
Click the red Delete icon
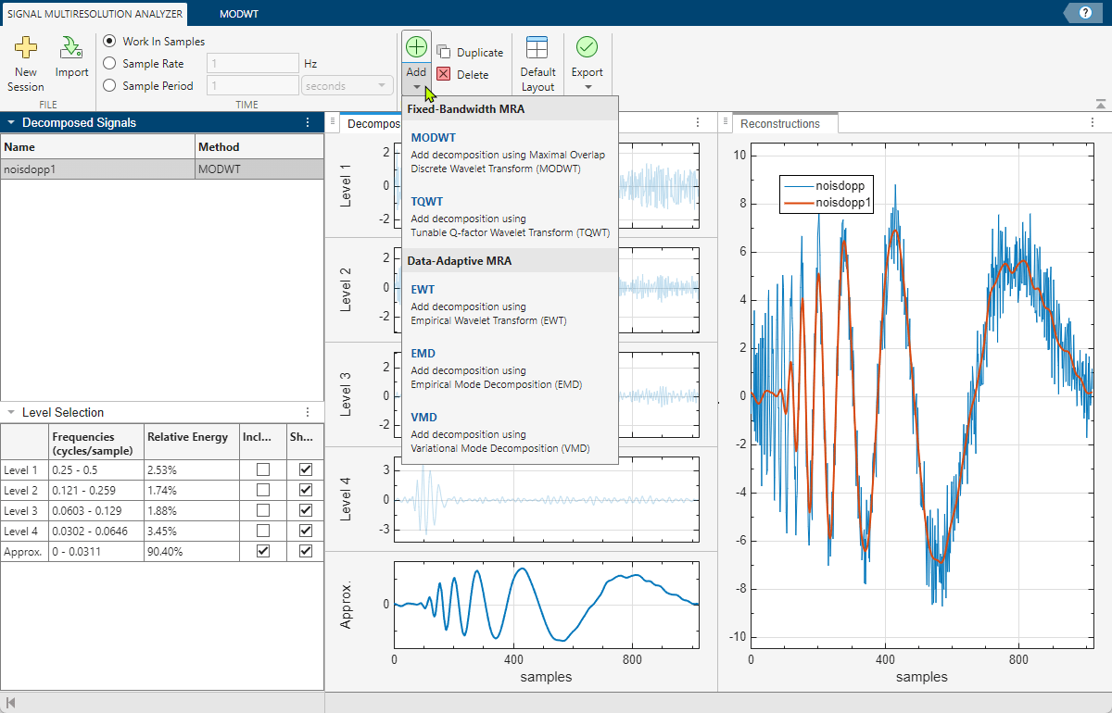pos(444,75)
